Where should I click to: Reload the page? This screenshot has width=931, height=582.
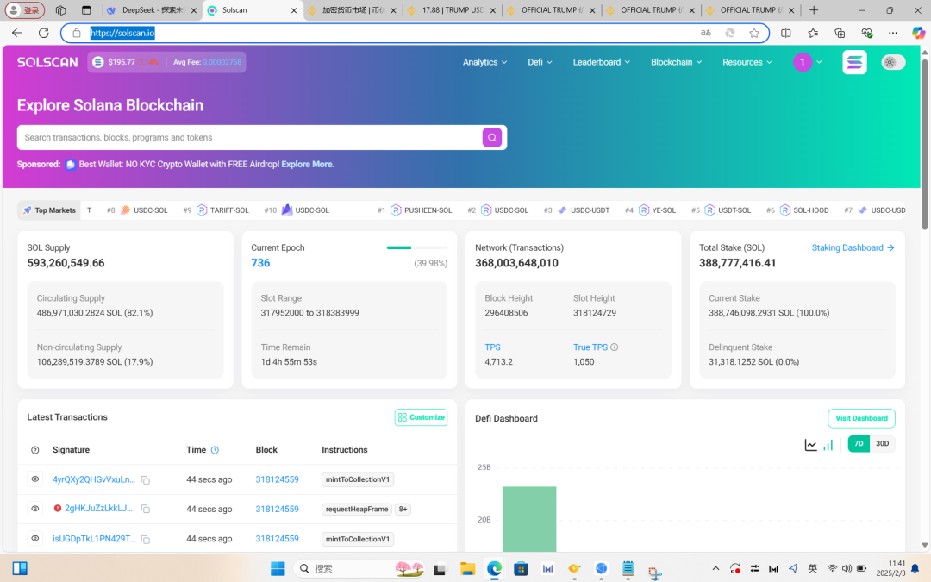tap(43, 34)
